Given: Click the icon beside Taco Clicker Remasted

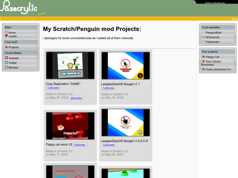Looking at the screenshot, I should coord(203,61).
